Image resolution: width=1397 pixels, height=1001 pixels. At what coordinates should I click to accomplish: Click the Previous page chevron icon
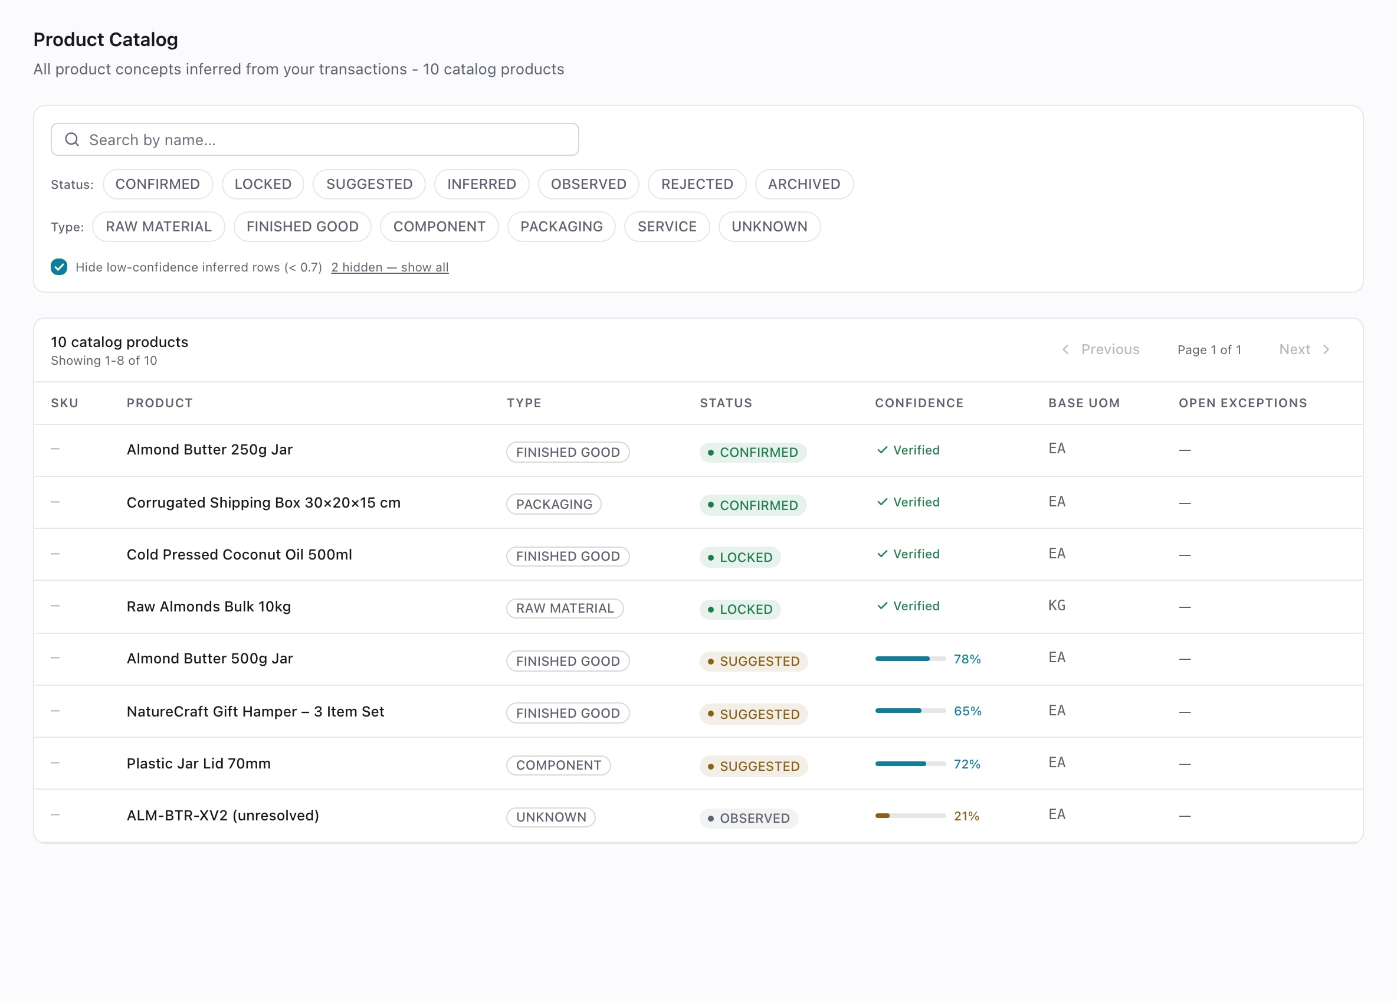1065,349
